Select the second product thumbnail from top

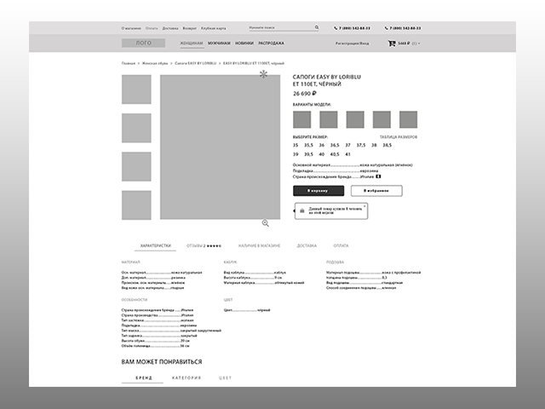[x=136, y=128]
